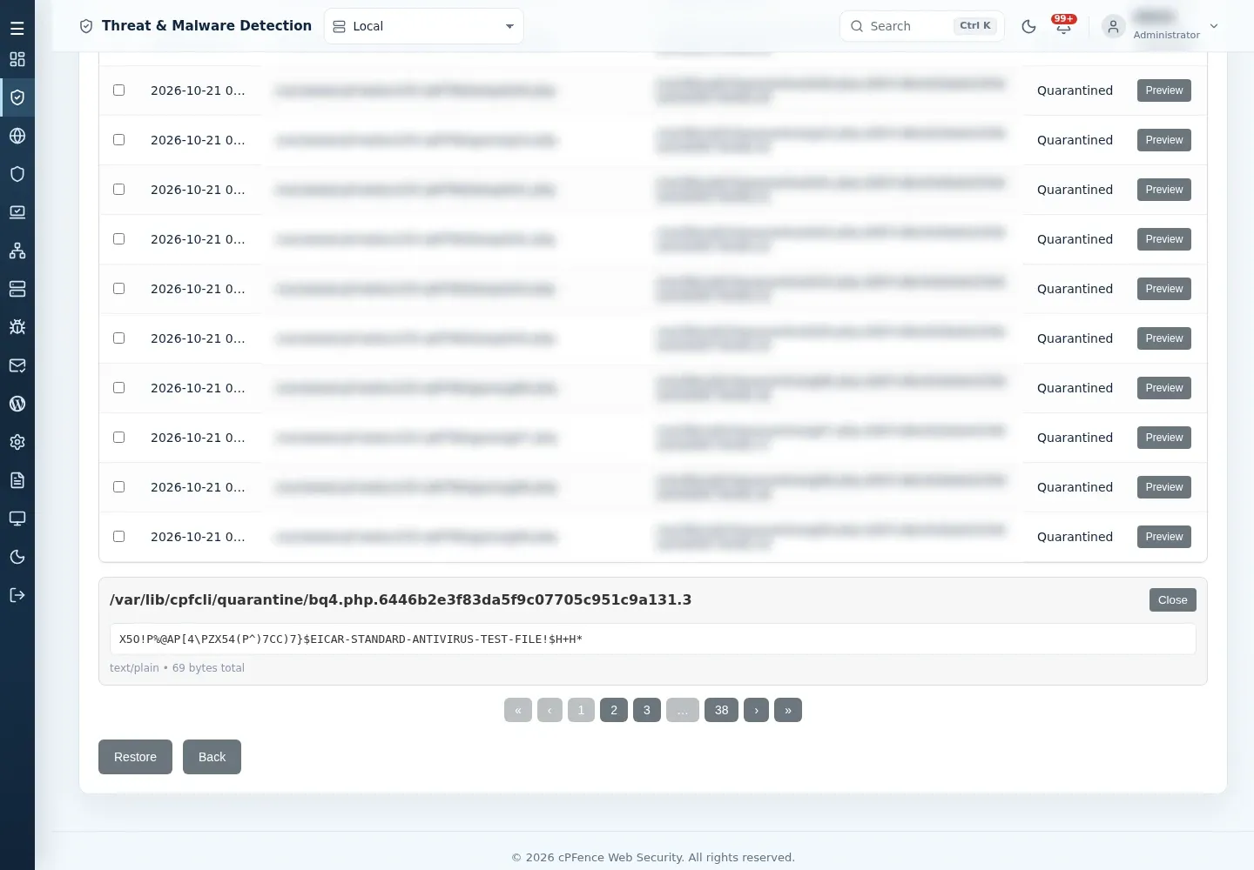The image size is (1254, 870).
Task: Jump to pagination page 38
Action: [x=722, y=710]
